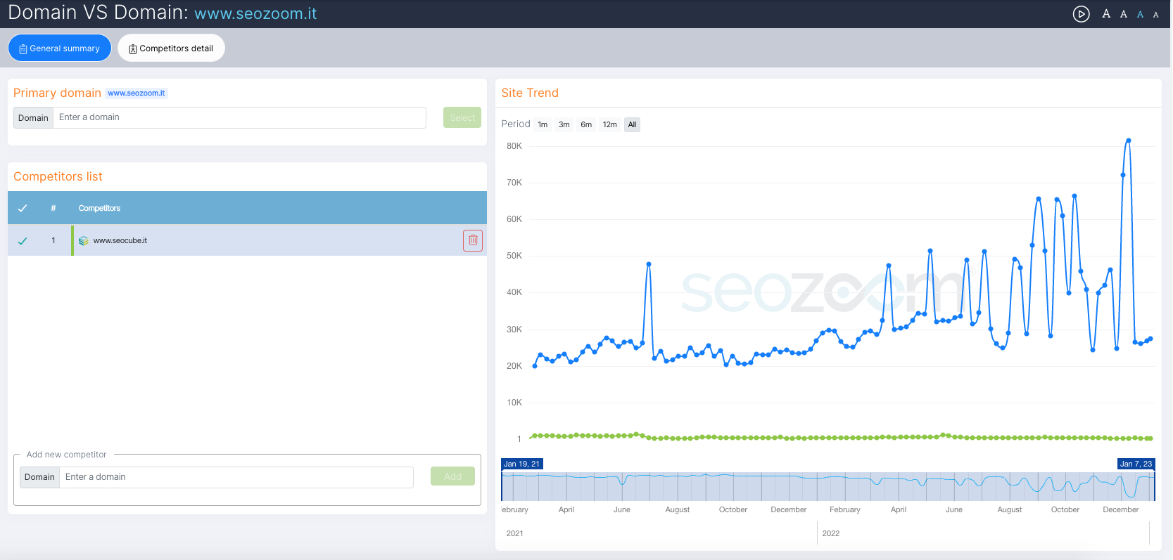This screenshot has height=560, width=1173.
Task: Click the www.seozoom.it primary domain badge
Action: click(137, 93)
